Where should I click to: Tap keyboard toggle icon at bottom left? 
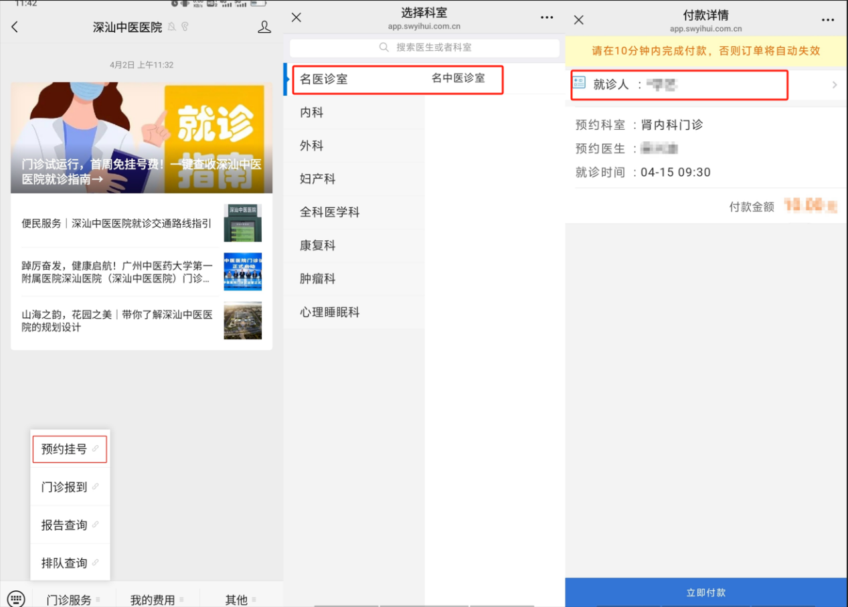[16, 598]
